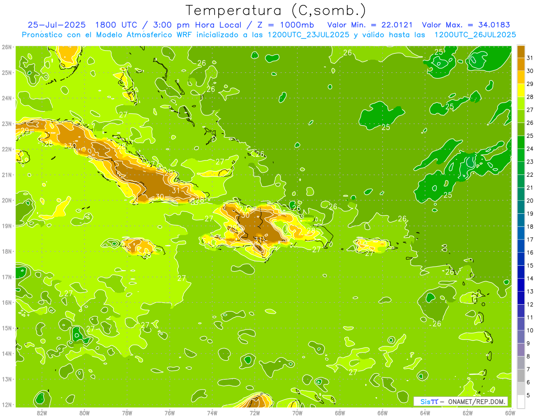Click the color bar tick label 20
The image size is (542, 419).
(x=530, y=201)
